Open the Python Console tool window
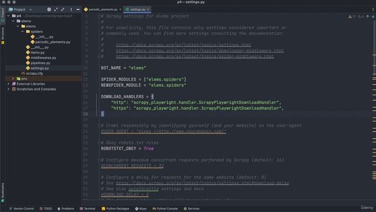 (165, 208)
